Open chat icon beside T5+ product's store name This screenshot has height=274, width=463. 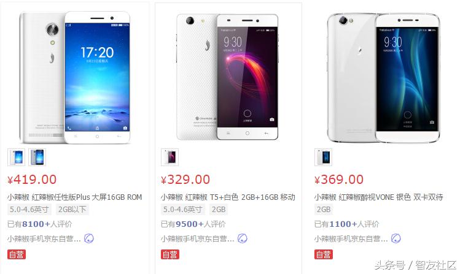pos(243,238)
